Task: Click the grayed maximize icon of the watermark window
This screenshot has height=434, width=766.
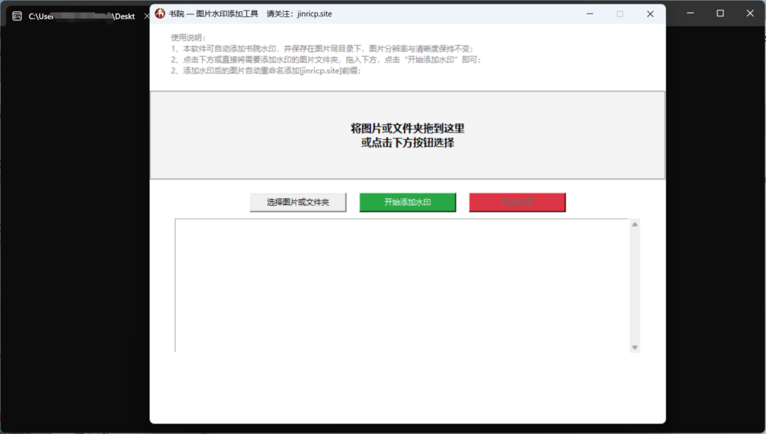Action: (x=619, y=13)
